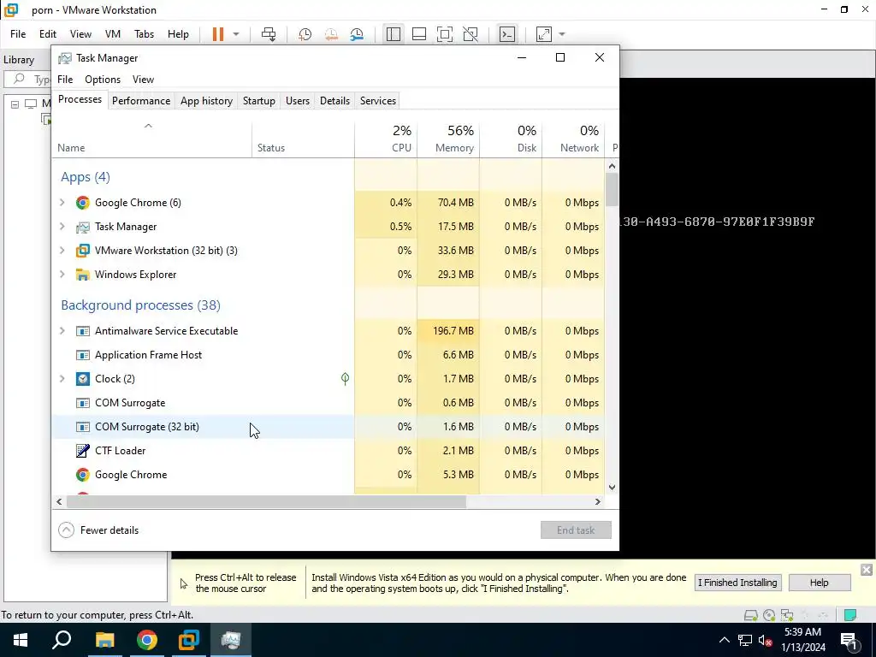Open VMware Help menu
Screen dimensions: 876x657
[178, 34]
